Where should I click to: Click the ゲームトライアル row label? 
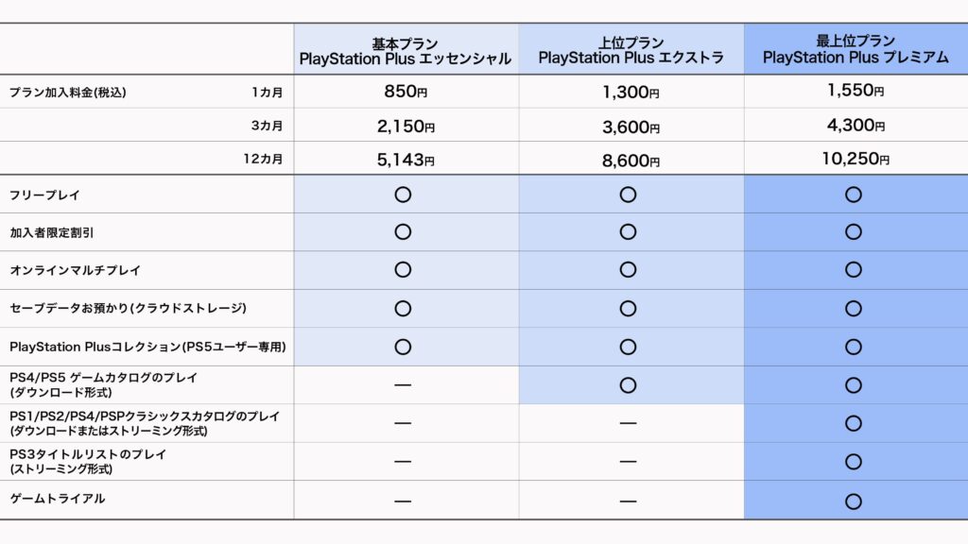tap(58, 499)
